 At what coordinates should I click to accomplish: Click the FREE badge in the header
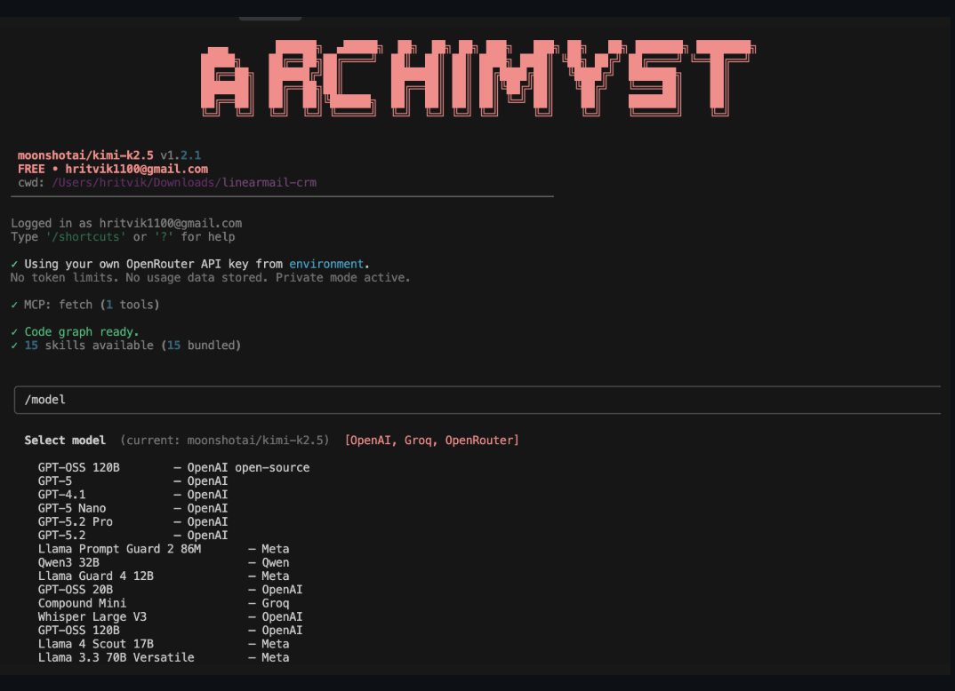point(31,168)
